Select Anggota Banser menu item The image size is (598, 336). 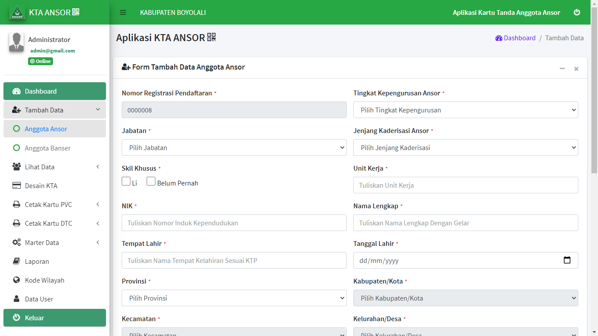[48, 148]
